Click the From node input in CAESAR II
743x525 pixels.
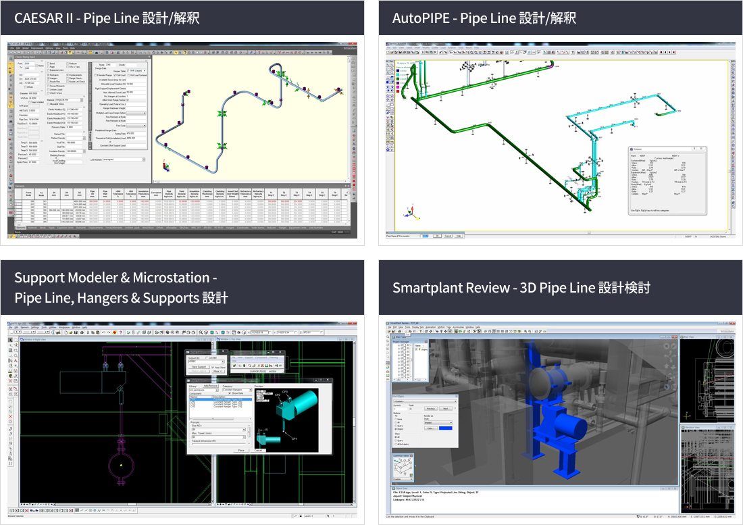tap(29, 64)
